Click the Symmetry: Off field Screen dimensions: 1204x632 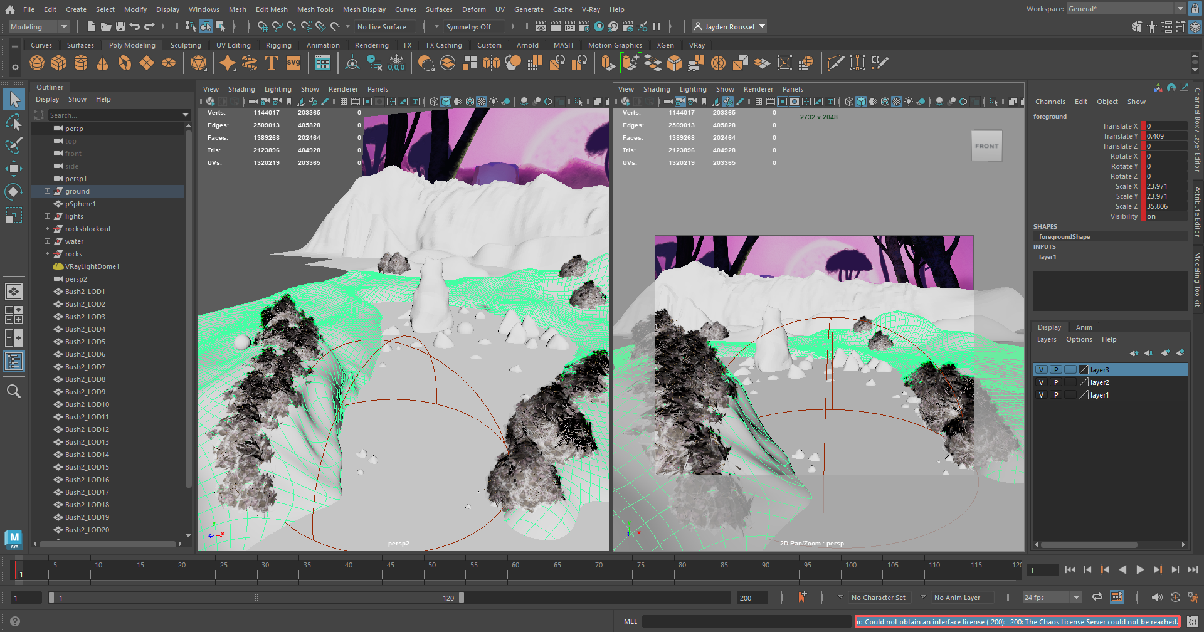473,26
